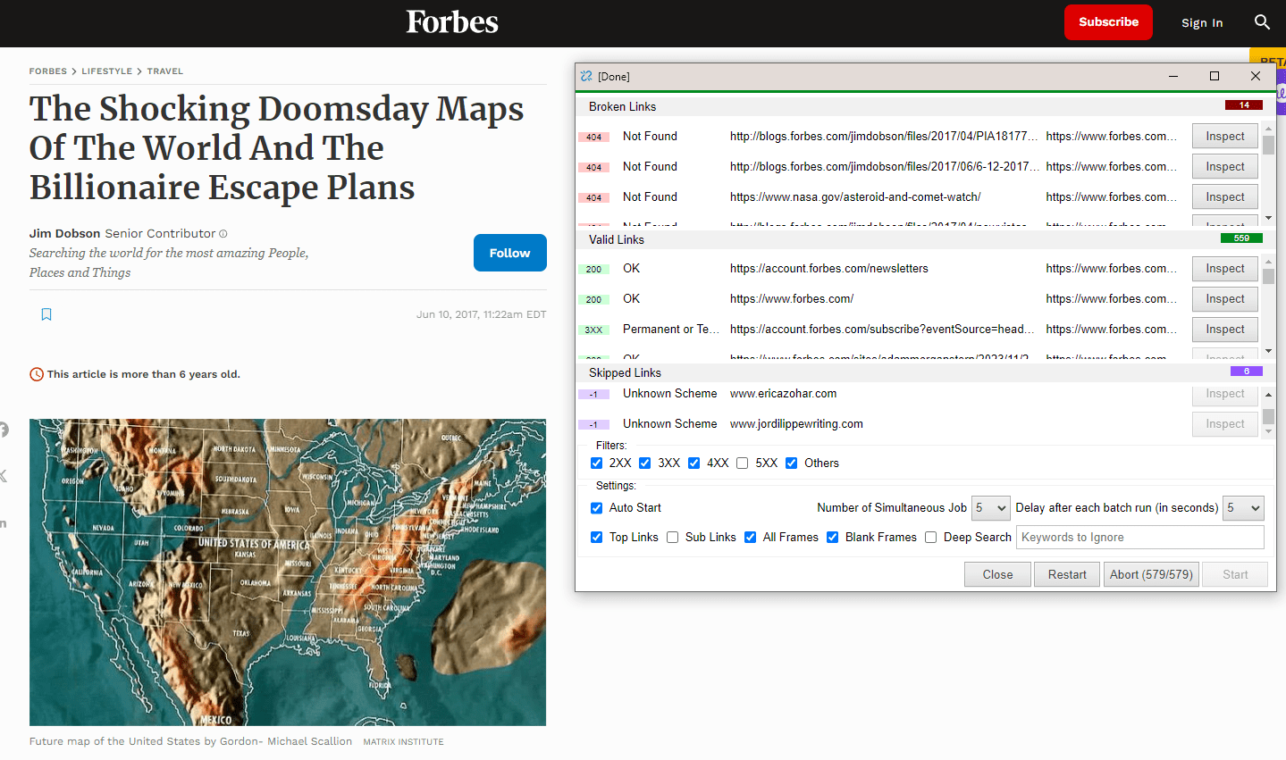Click the purple 6 skipped links badge
This screenshot has height=760, width=1286.
pyautogui.click(x=1246, y=372)
